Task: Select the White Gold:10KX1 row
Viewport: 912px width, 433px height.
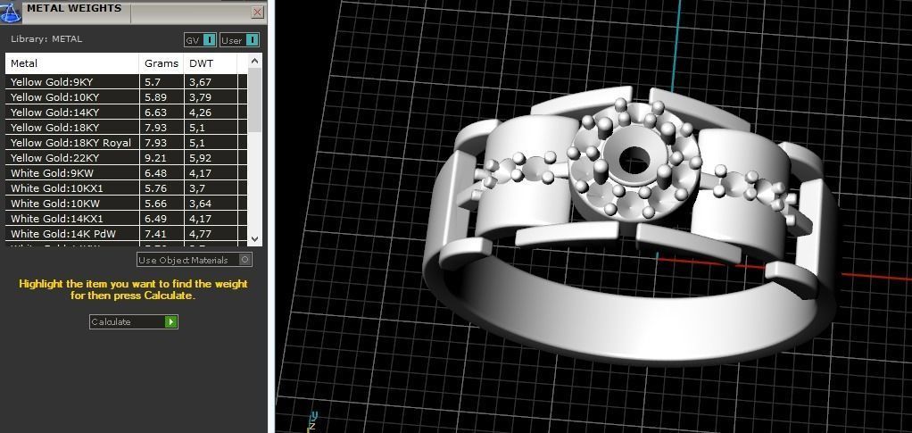Action: click(x=126, y=188)
